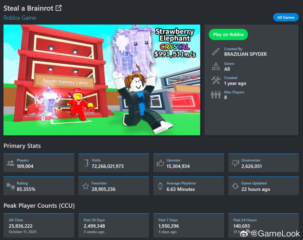Click the Past 30 Days peak 2,499,348
The height and width of the screenshot is (240, 303).
coord(94,226)
